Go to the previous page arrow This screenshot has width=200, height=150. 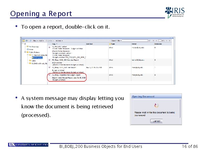[x=156, y=41]
